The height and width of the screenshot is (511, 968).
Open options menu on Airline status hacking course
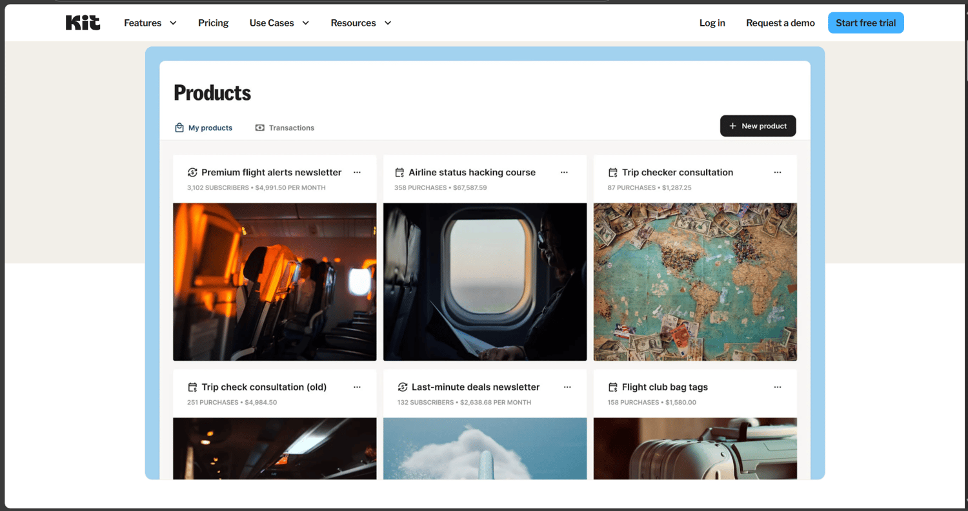564,172
